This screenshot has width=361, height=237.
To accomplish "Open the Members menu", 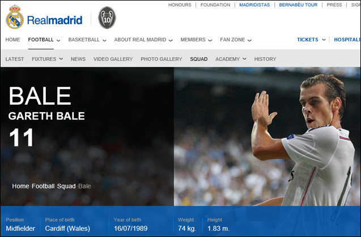I will coord(193,40).
